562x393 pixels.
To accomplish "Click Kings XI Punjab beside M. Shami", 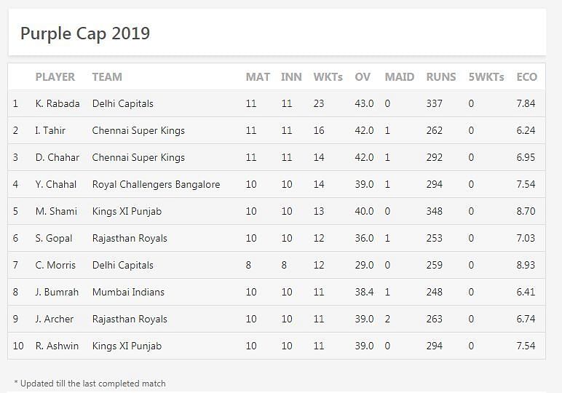I will (127, 211).
